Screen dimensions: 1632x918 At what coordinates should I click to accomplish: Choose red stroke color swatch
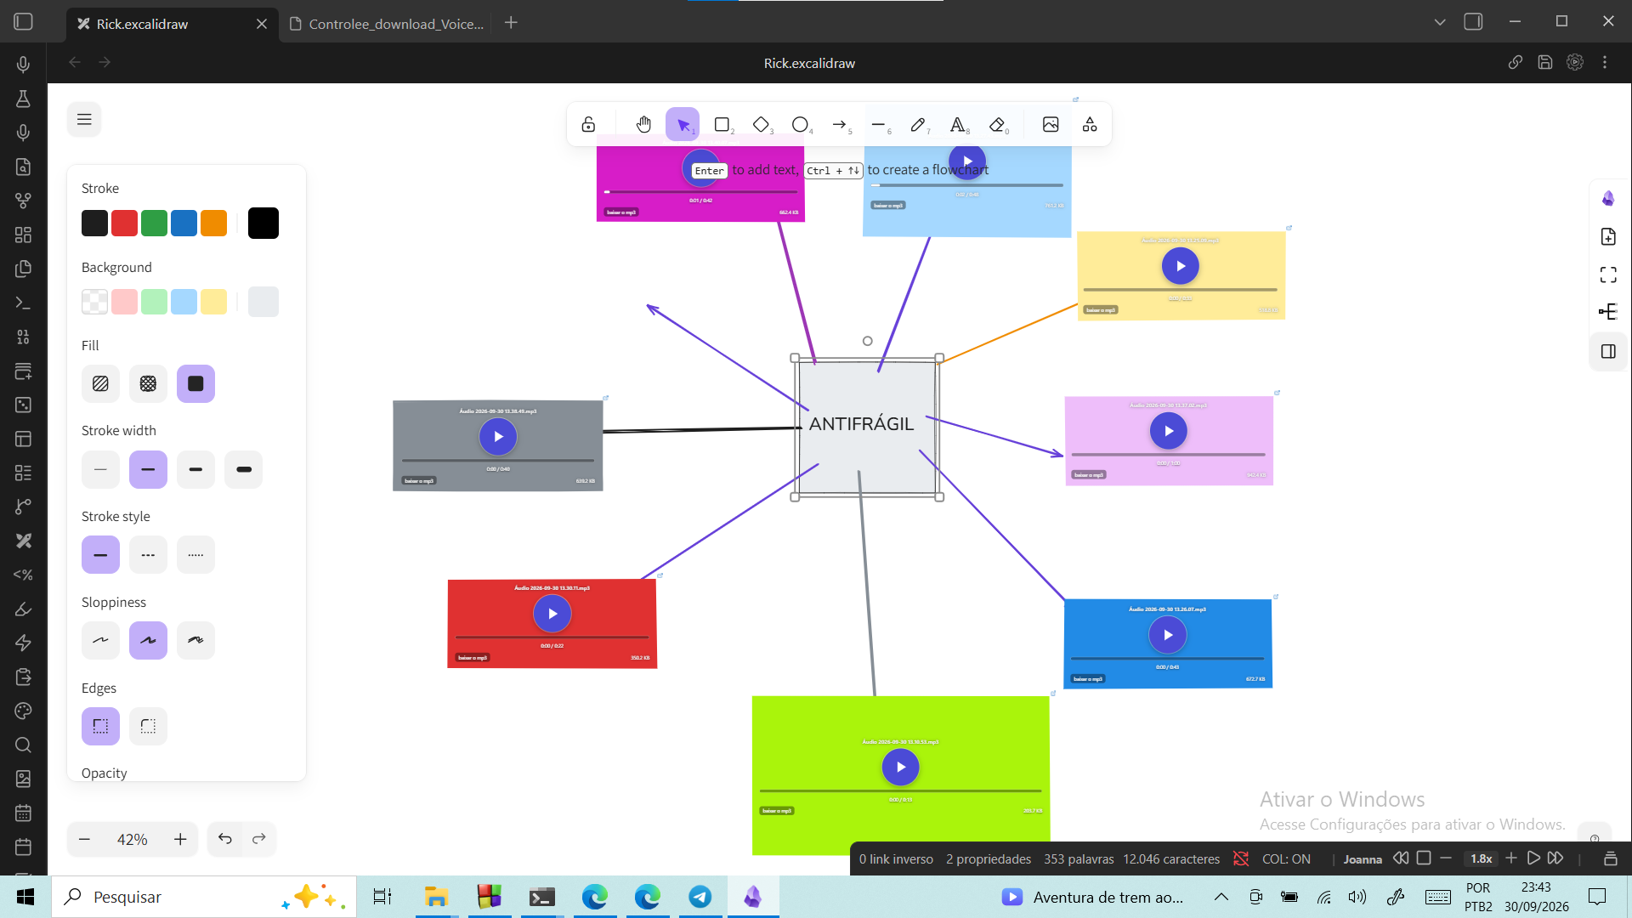click(124, 223)
